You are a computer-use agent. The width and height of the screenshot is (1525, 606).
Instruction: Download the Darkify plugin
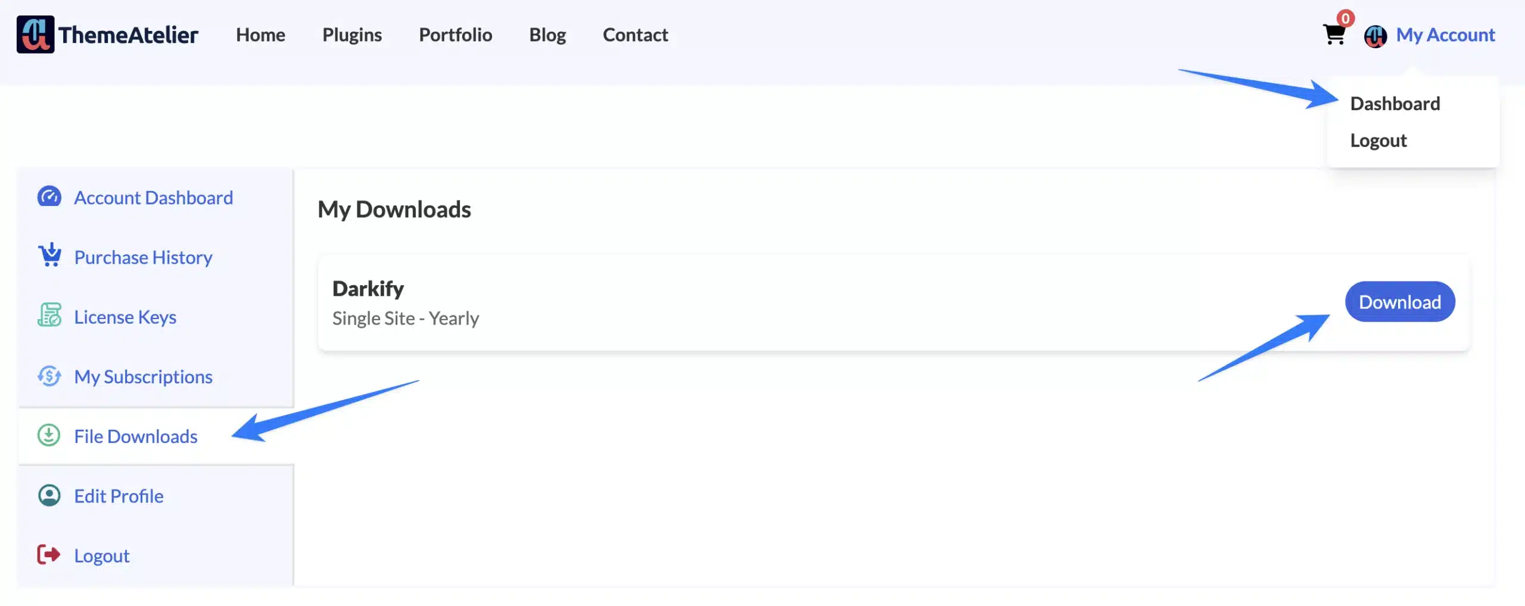(x=1399, y=302)
